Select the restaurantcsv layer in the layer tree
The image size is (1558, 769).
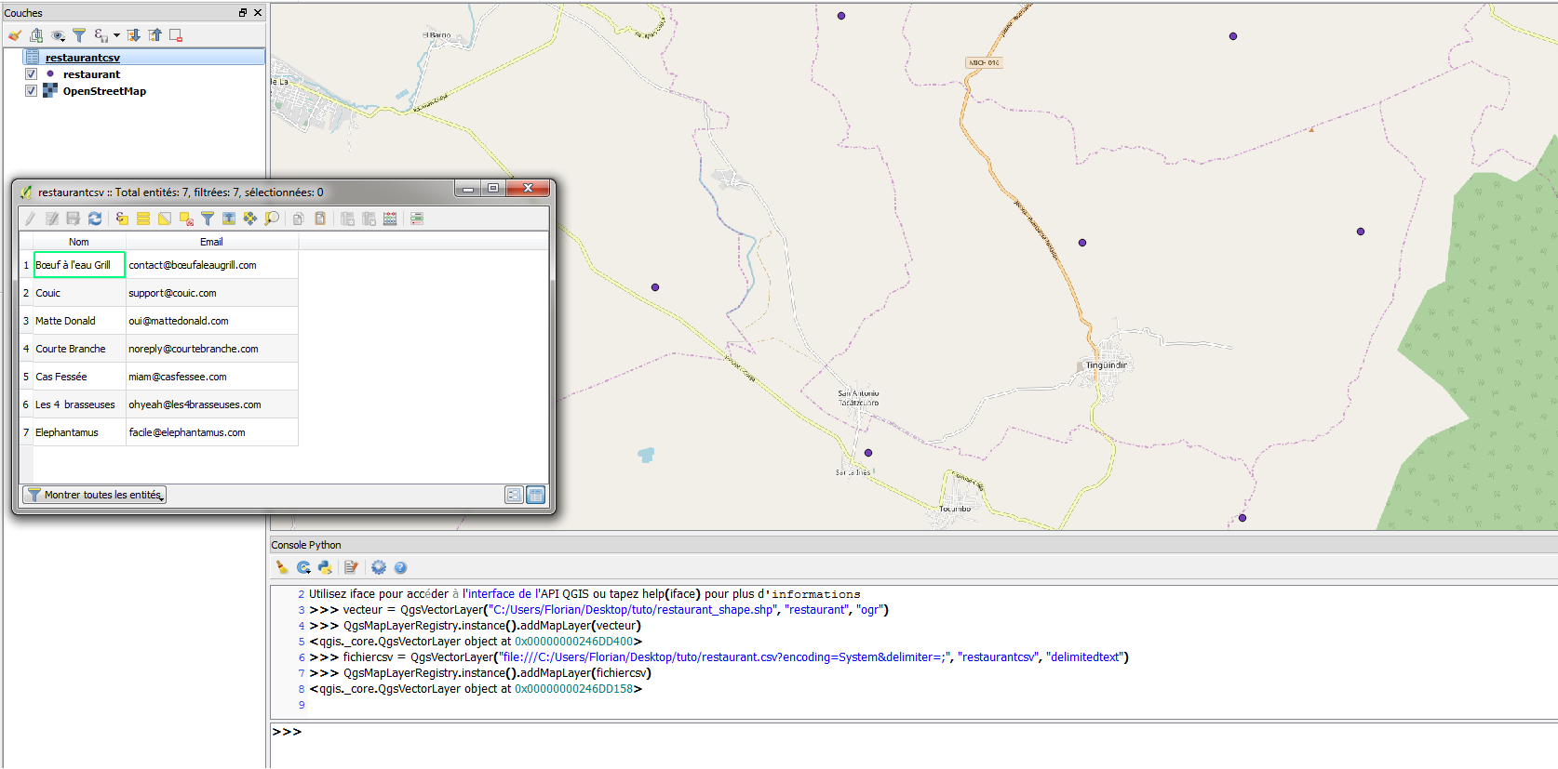[x=83, y=58]
